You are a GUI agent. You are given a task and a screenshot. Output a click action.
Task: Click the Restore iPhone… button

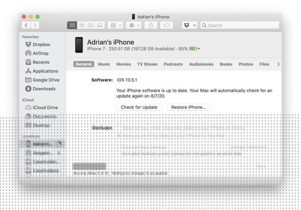[189, 107]
